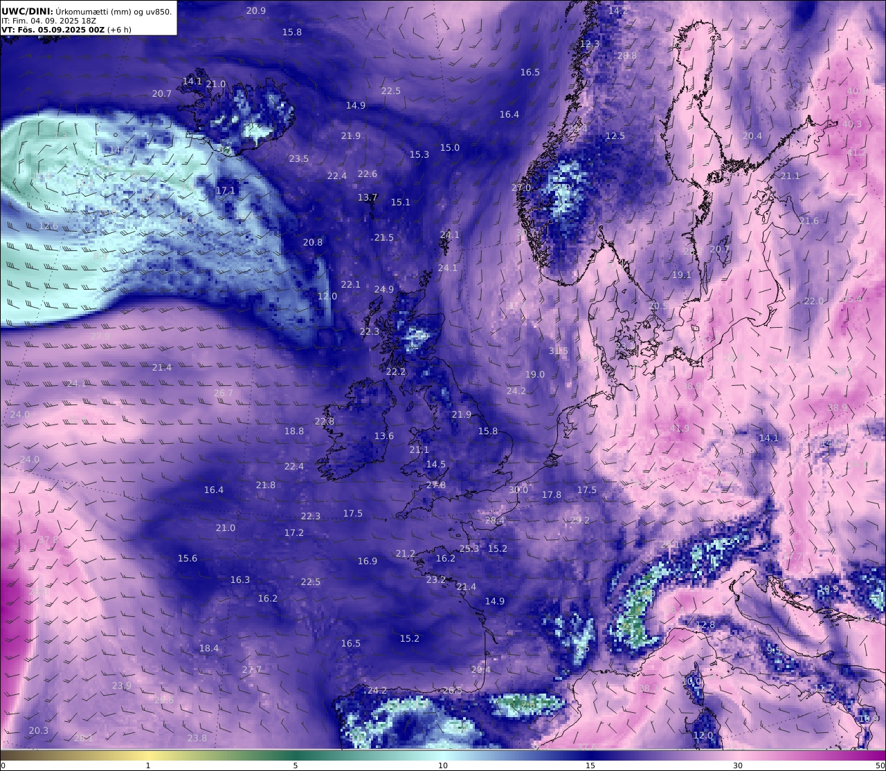Click the 14.2 value label

click(618, 10)
